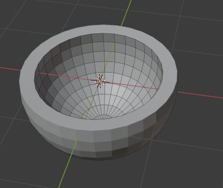Viewport: 223px width, 188px height.
Task: Click the 3D cursor at bowl center
Action: pos(100,81)
